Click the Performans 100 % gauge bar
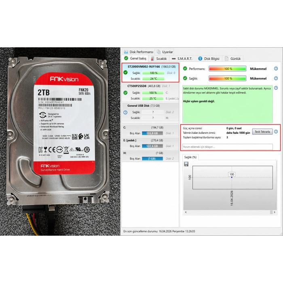Image resolution: width=283 pixels, height=283 pixels. [x=227, y=69]
